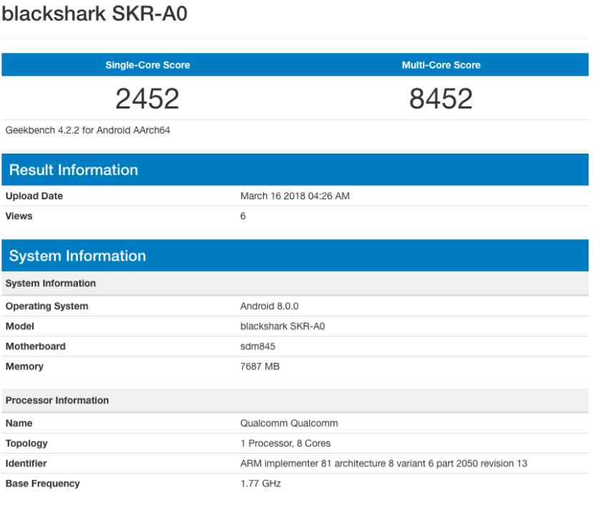Click the Result Information section header
The width and height of the screenshot is (593, 505).
pyautogui.click(x=74, y=170)
